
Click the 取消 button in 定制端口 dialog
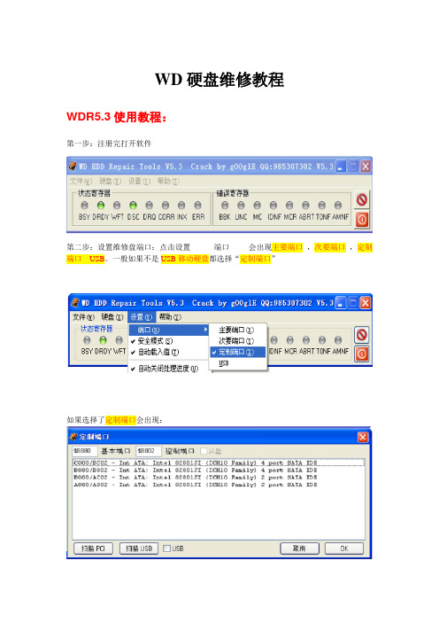click(299, 548)
